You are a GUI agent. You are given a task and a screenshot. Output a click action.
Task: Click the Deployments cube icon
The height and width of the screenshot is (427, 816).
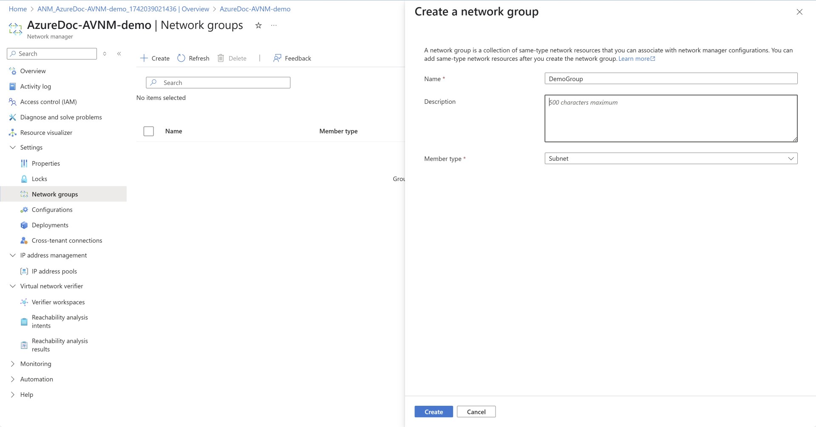[24, 225]
